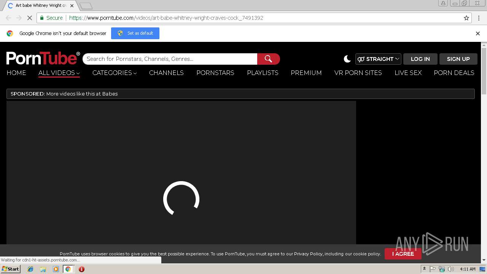Screen dimensions: 487x274
Task: Click the sponsored 'More videos like this' link
Action: [x=82, y=94]
